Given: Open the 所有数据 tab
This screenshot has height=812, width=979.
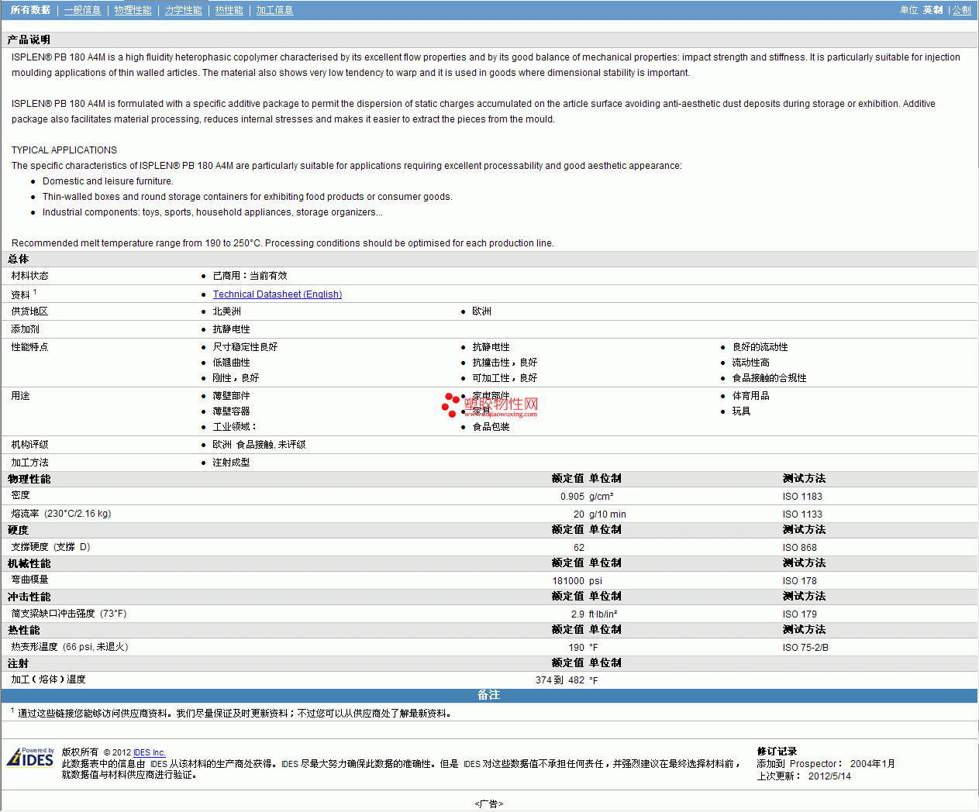Looking at the screenshot, I should click(30, 10).
